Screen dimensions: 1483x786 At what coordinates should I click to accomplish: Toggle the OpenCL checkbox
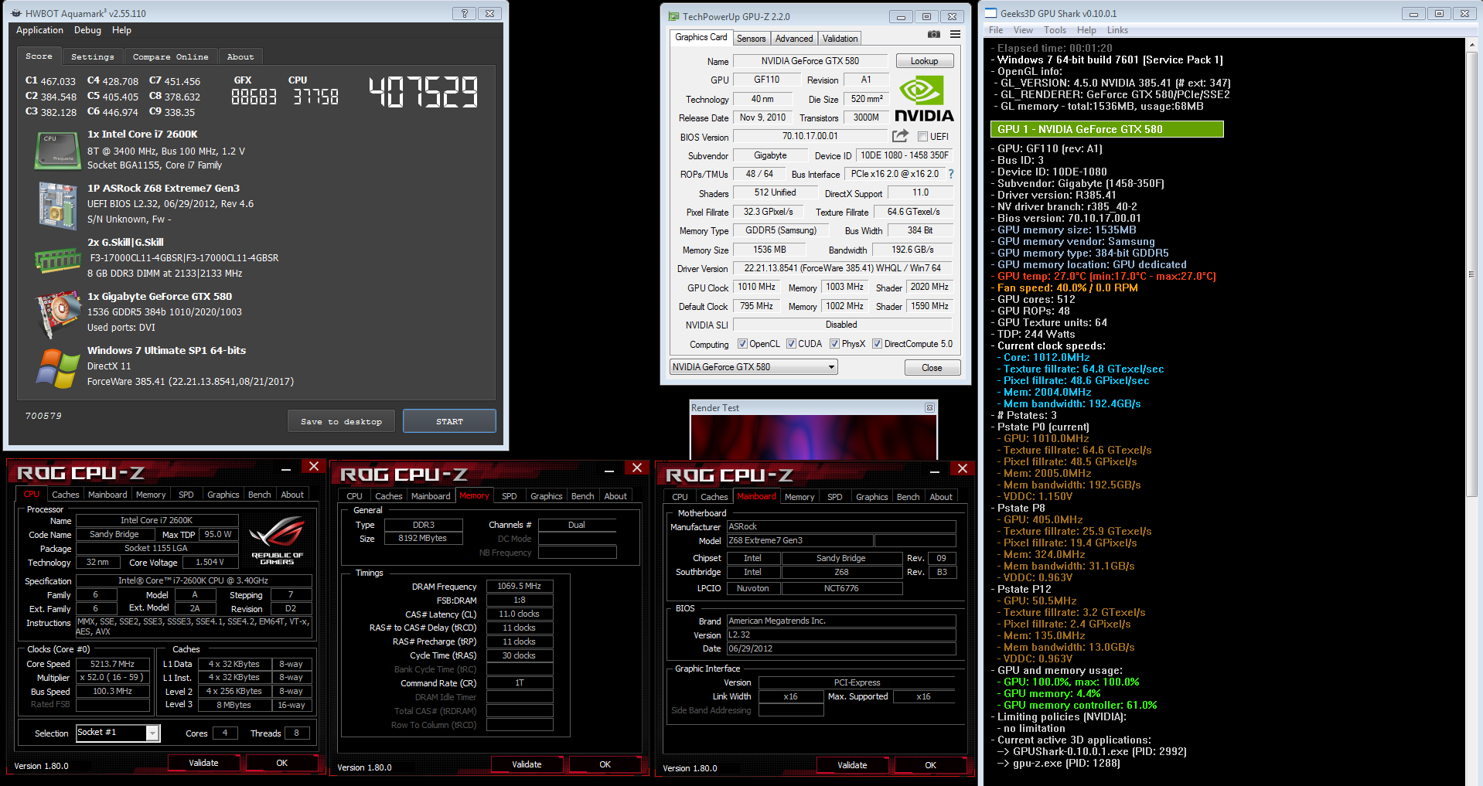[742, 344]
